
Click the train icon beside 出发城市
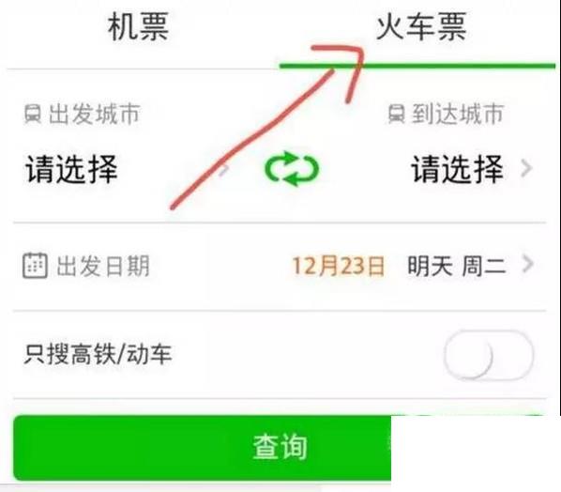coord(33,115)
